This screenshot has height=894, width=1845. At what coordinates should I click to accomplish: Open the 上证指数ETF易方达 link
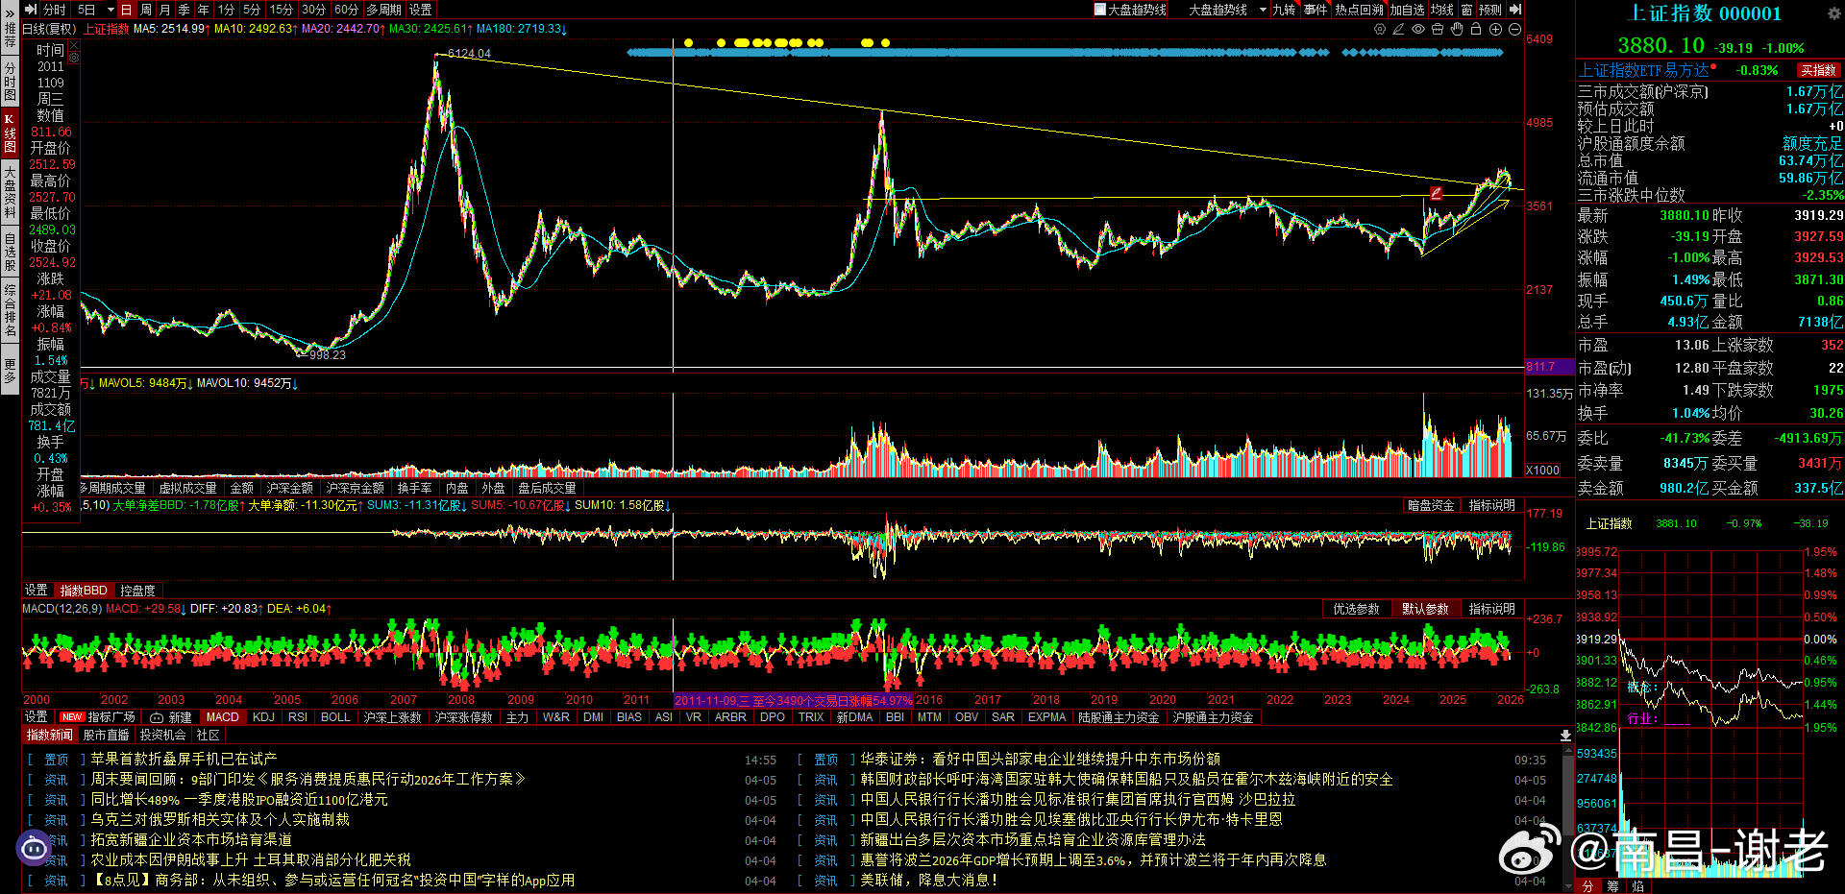[x=1643, y=70]
